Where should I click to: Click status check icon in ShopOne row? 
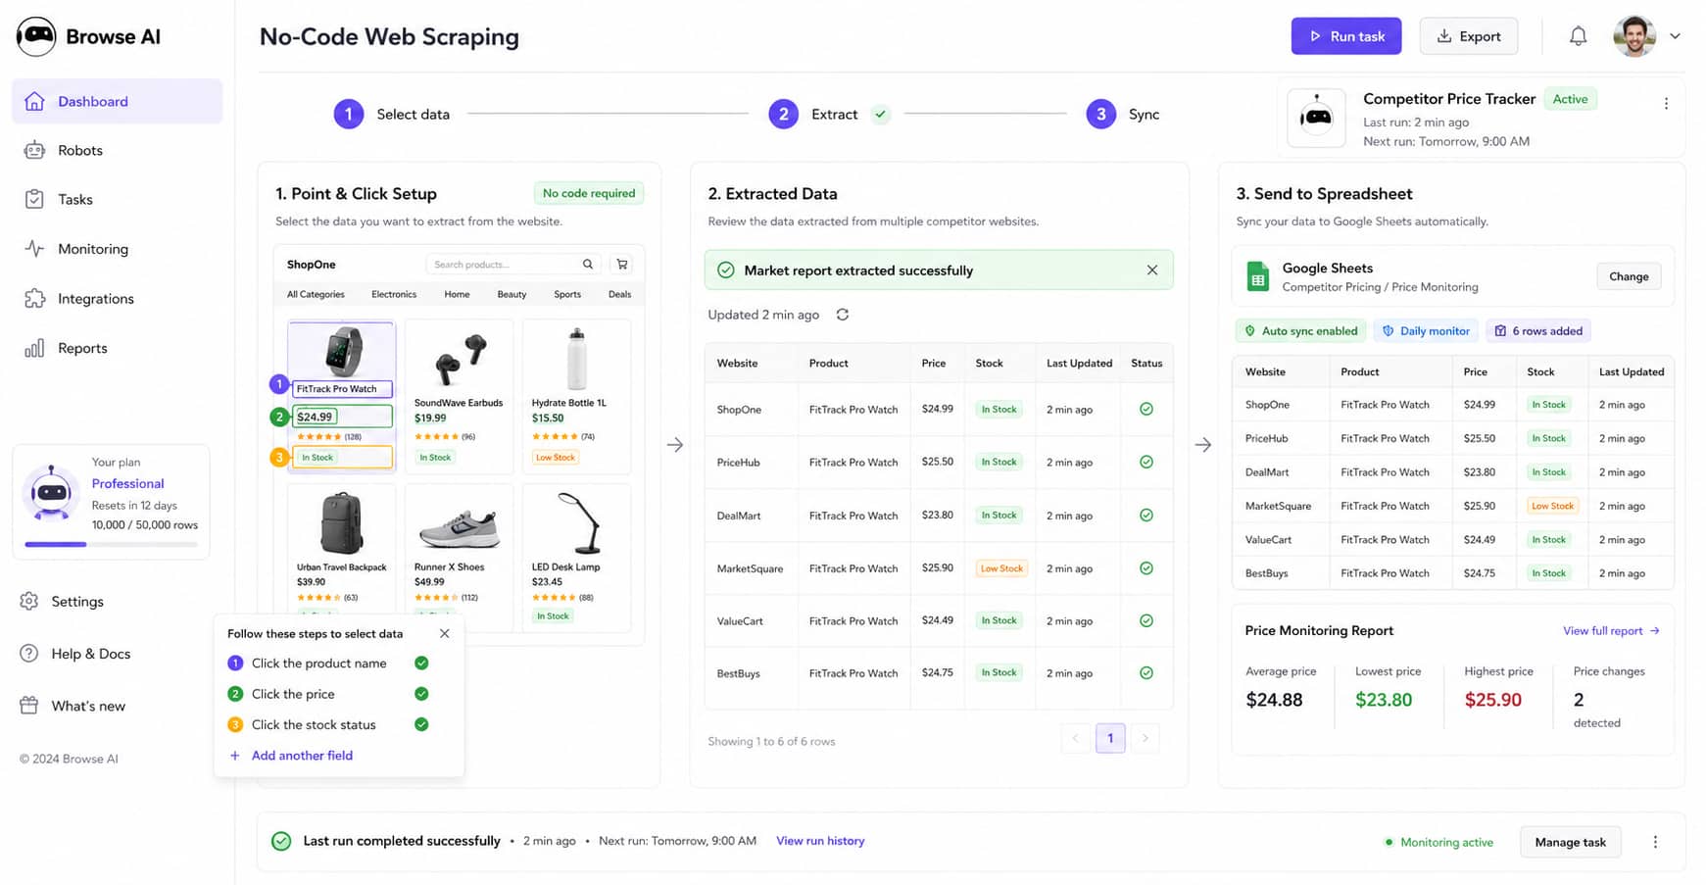1146,410
